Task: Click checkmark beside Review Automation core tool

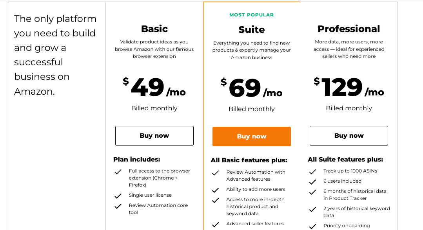Action: 118,206
